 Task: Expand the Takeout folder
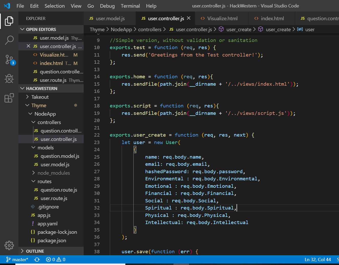point(40,97)
